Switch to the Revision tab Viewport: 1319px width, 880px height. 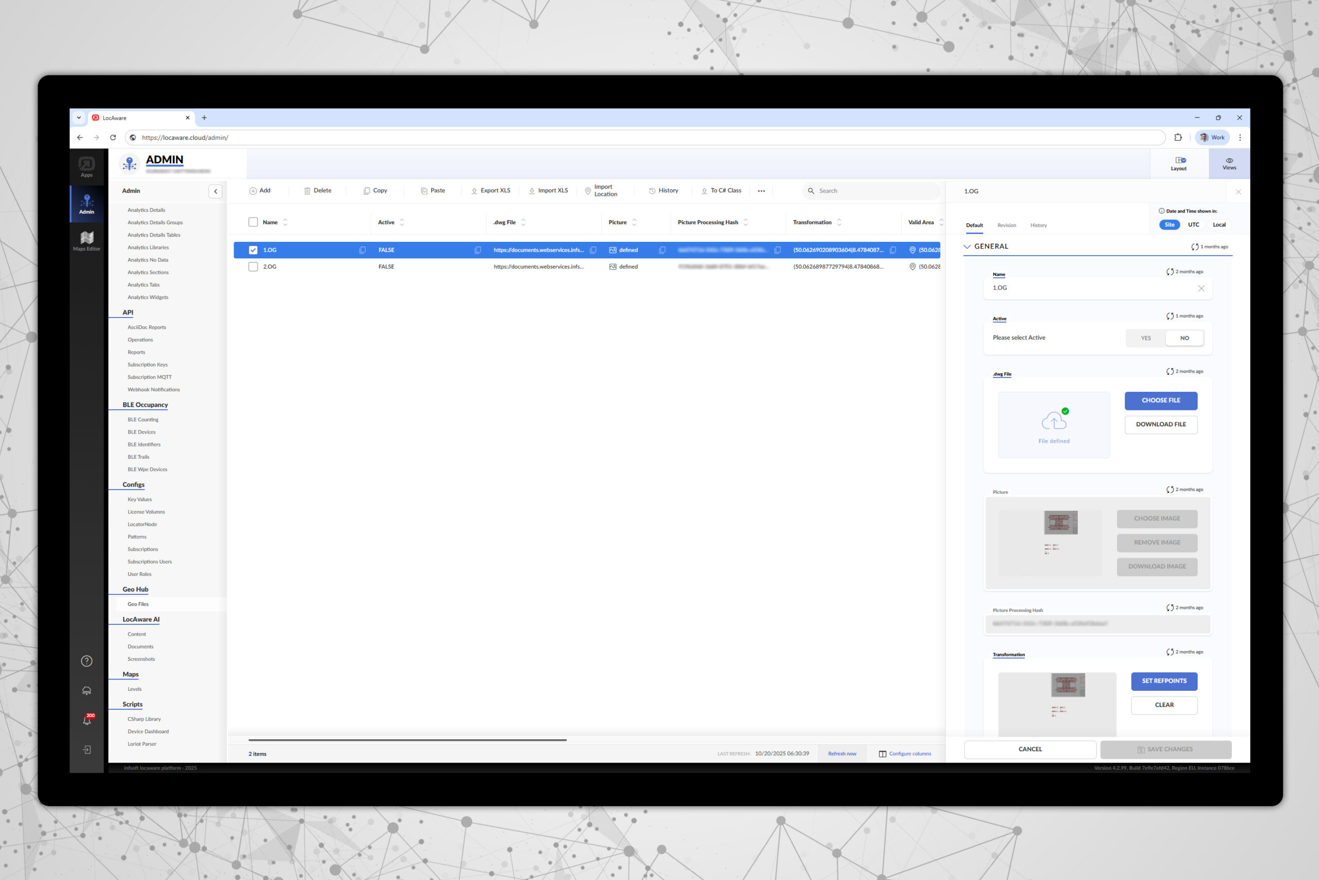1006,225
